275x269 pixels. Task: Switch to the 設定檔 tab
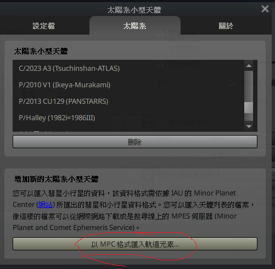pos(44,26)
